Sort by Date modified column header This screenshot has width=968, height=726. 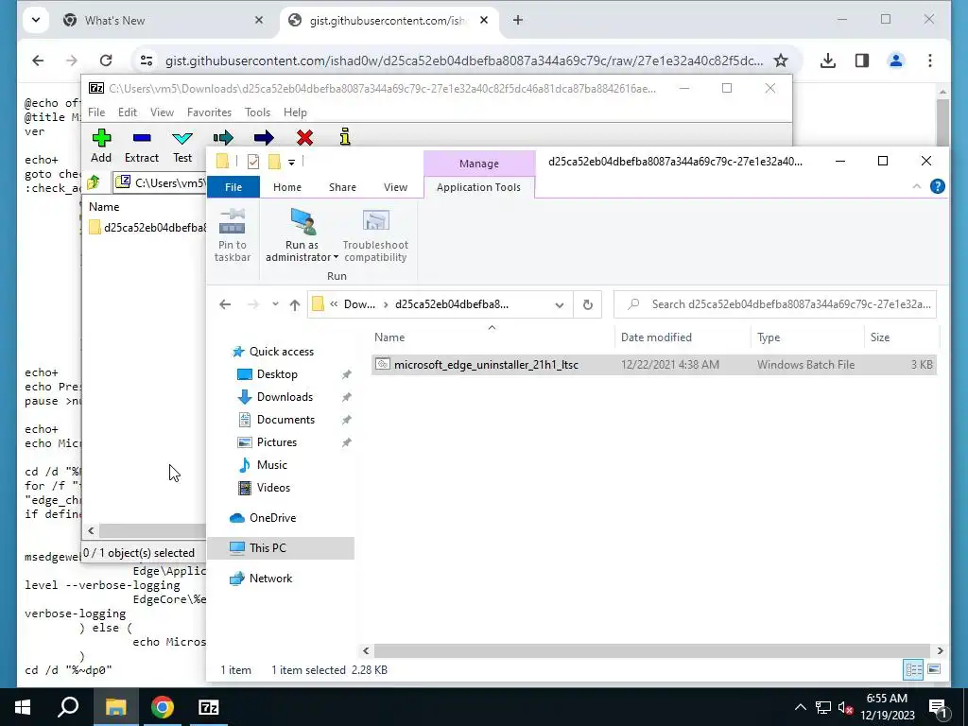[x=683, y=337]
